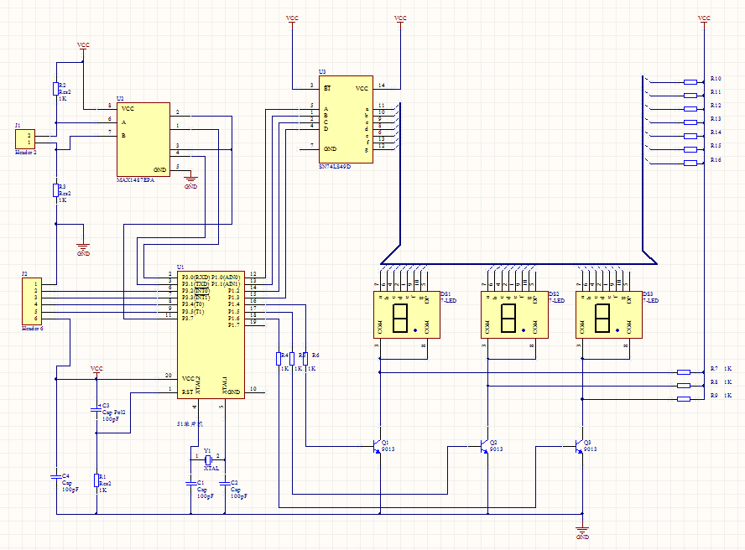Select transistor Q2 9013 symbol
Viewport: 745px width, 550px height.
click(486, 447)
